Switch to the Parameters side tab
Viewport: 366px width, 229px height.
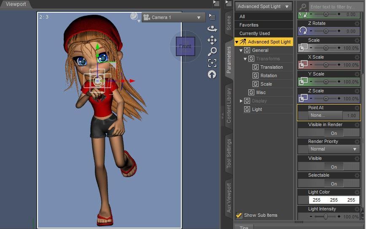(x=229, y=60)
